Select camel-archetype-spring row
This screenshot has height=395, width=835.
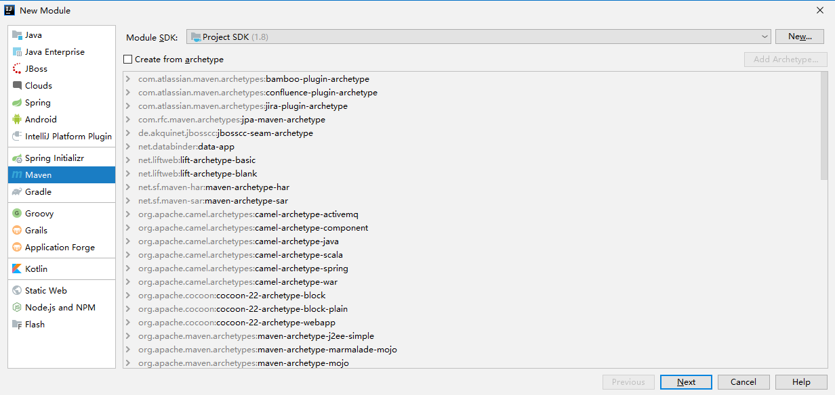click(472, 269)
